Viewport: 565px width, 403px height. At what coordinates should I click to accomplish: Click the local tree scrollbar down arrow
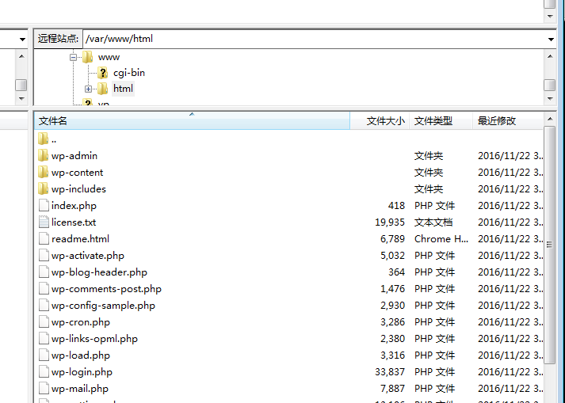[x=21, y=98]
